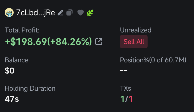Click the $0 balance value
This screenshot has width=194, height=112.
point(9,71)
